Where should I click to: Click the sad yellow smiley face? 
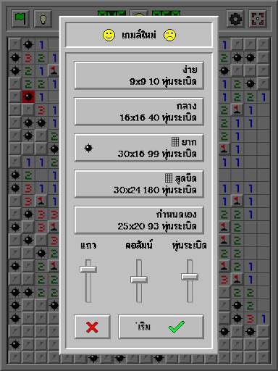tap(169, 35)
